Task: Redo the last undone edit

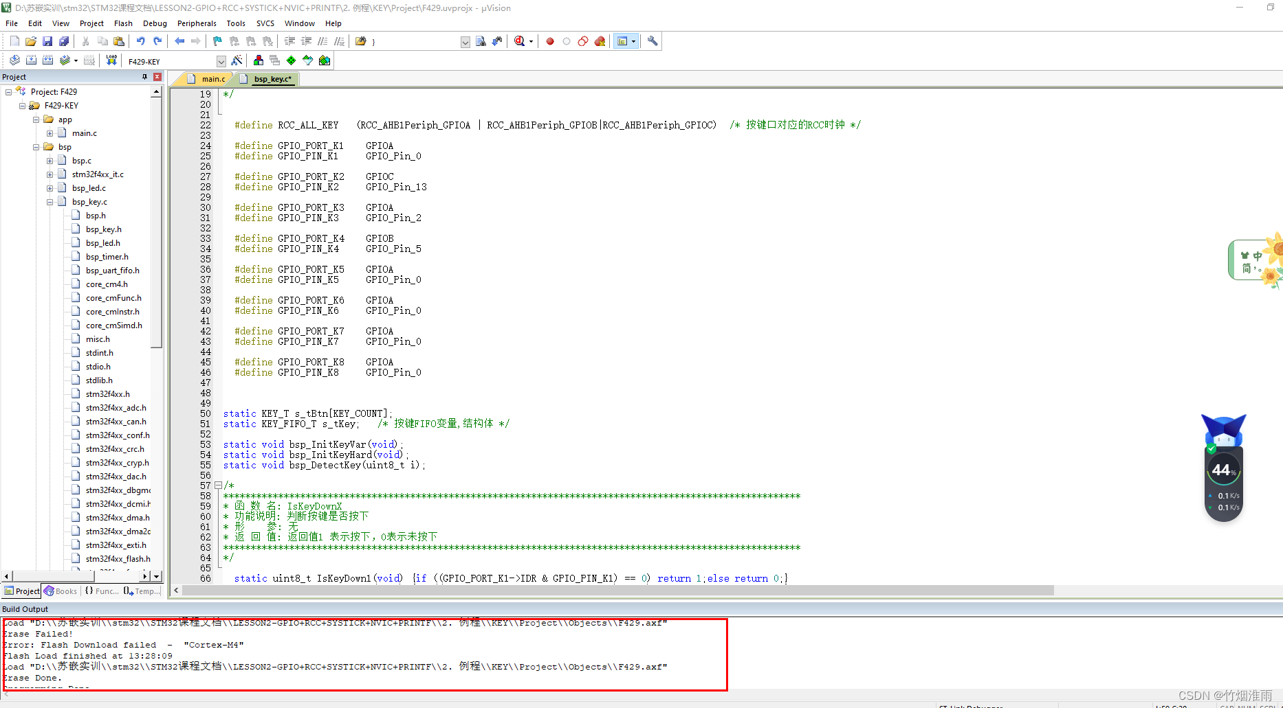Action: (157, 41)
